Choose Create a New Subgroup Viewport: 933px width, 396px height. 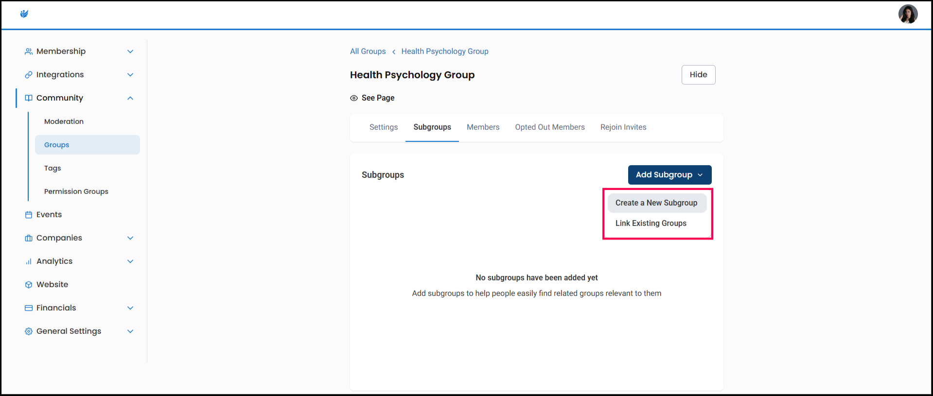656,203
